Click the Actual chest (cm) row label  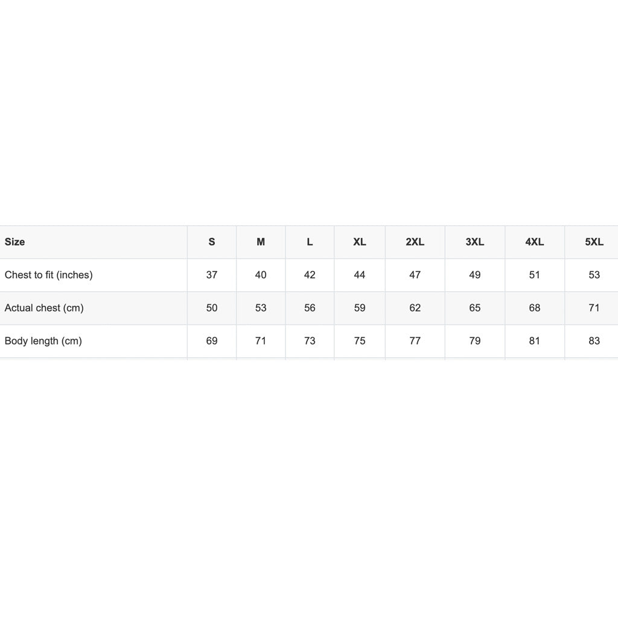[x=44, y=308]
